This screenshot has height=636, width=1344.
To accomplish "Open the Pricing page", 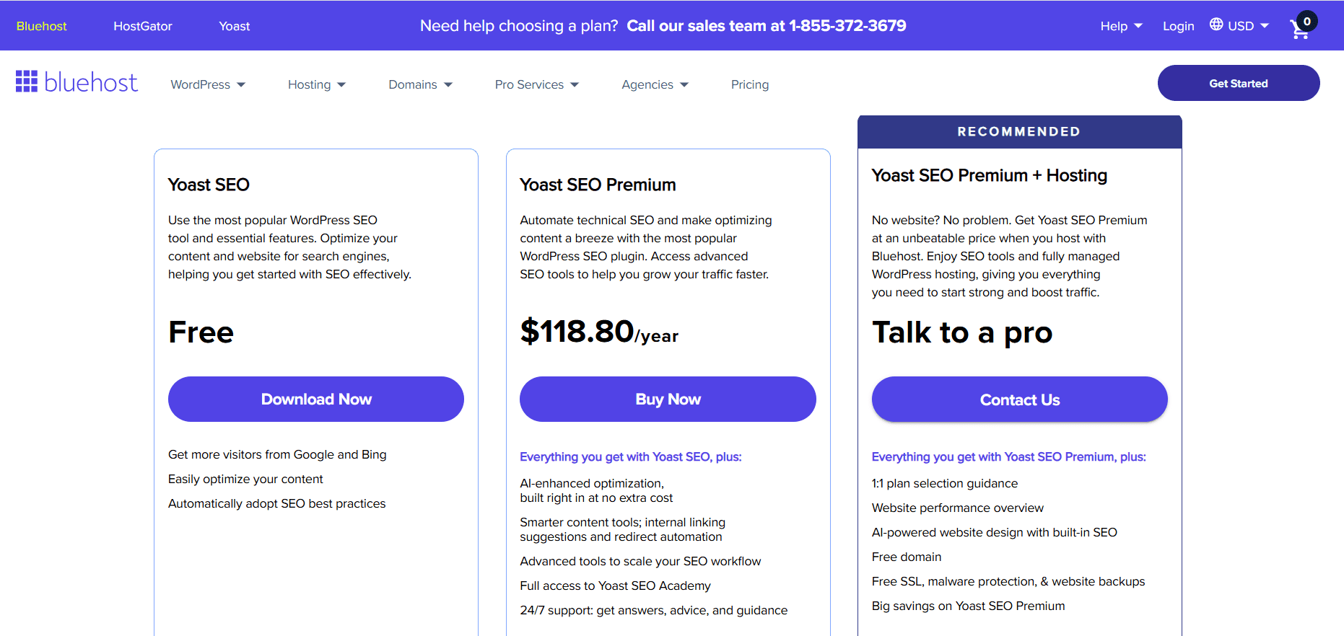I will [750, 84].
